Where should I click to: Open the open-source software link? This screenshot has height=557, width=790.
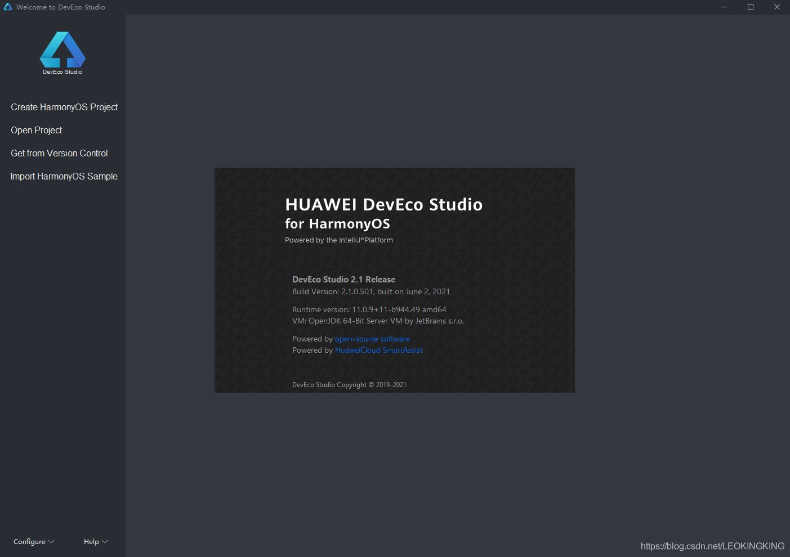[372, 339]
